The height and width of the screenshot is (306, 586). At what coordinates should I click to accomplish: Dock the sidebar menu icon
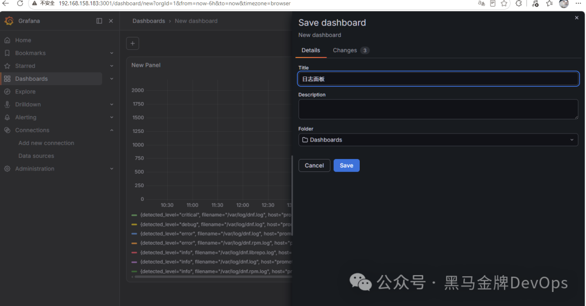[99, 21]
